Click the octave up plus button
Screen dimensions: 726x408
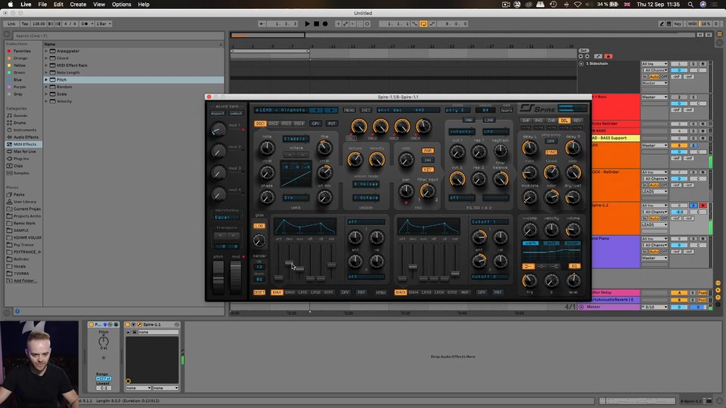click(302, 154)
